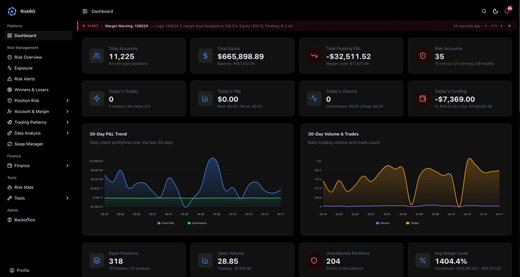The image size is (520, 277).
Task: Expand Account & Margin section
Action: pyautogui.click(x=67, y=112)
